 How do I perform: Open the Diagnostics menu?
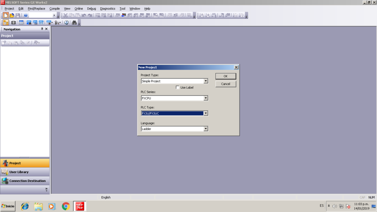coord(108,9)
